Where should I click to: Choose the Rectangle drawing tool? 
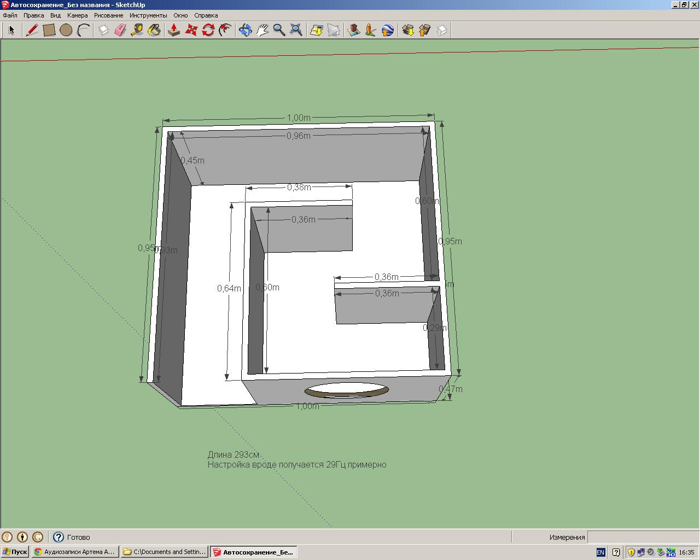pyautogui.click(x=49, y=30)
